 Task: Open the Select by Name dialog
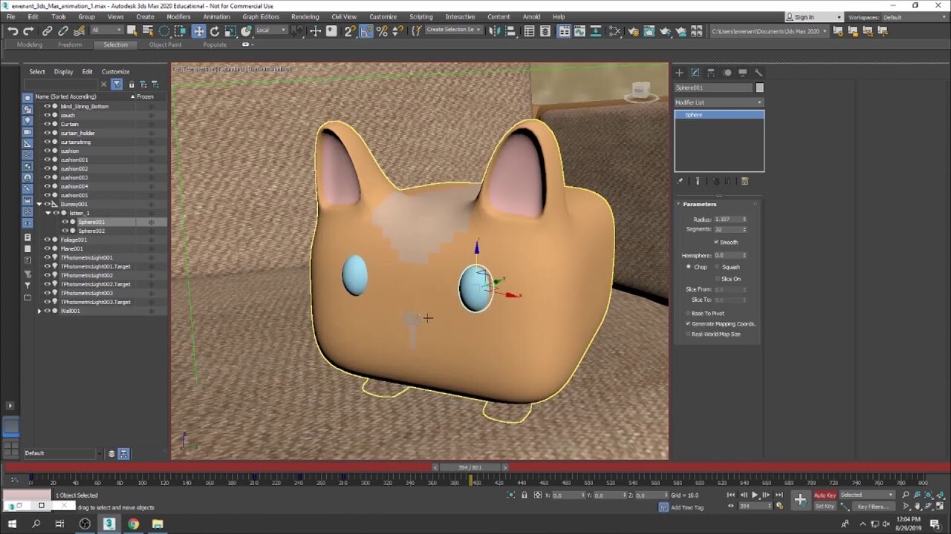click(x=148, y=31)
